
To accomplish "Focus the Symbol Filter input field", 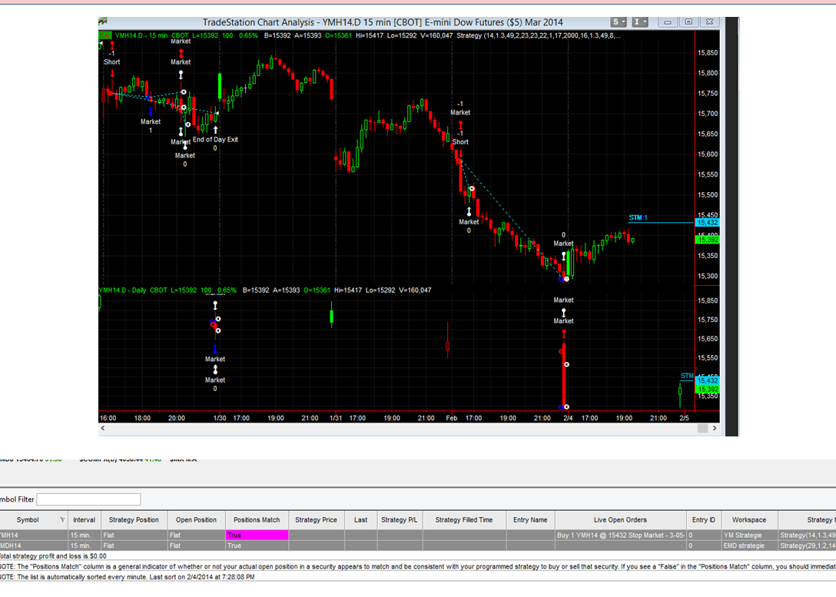I will click(88, 499).
